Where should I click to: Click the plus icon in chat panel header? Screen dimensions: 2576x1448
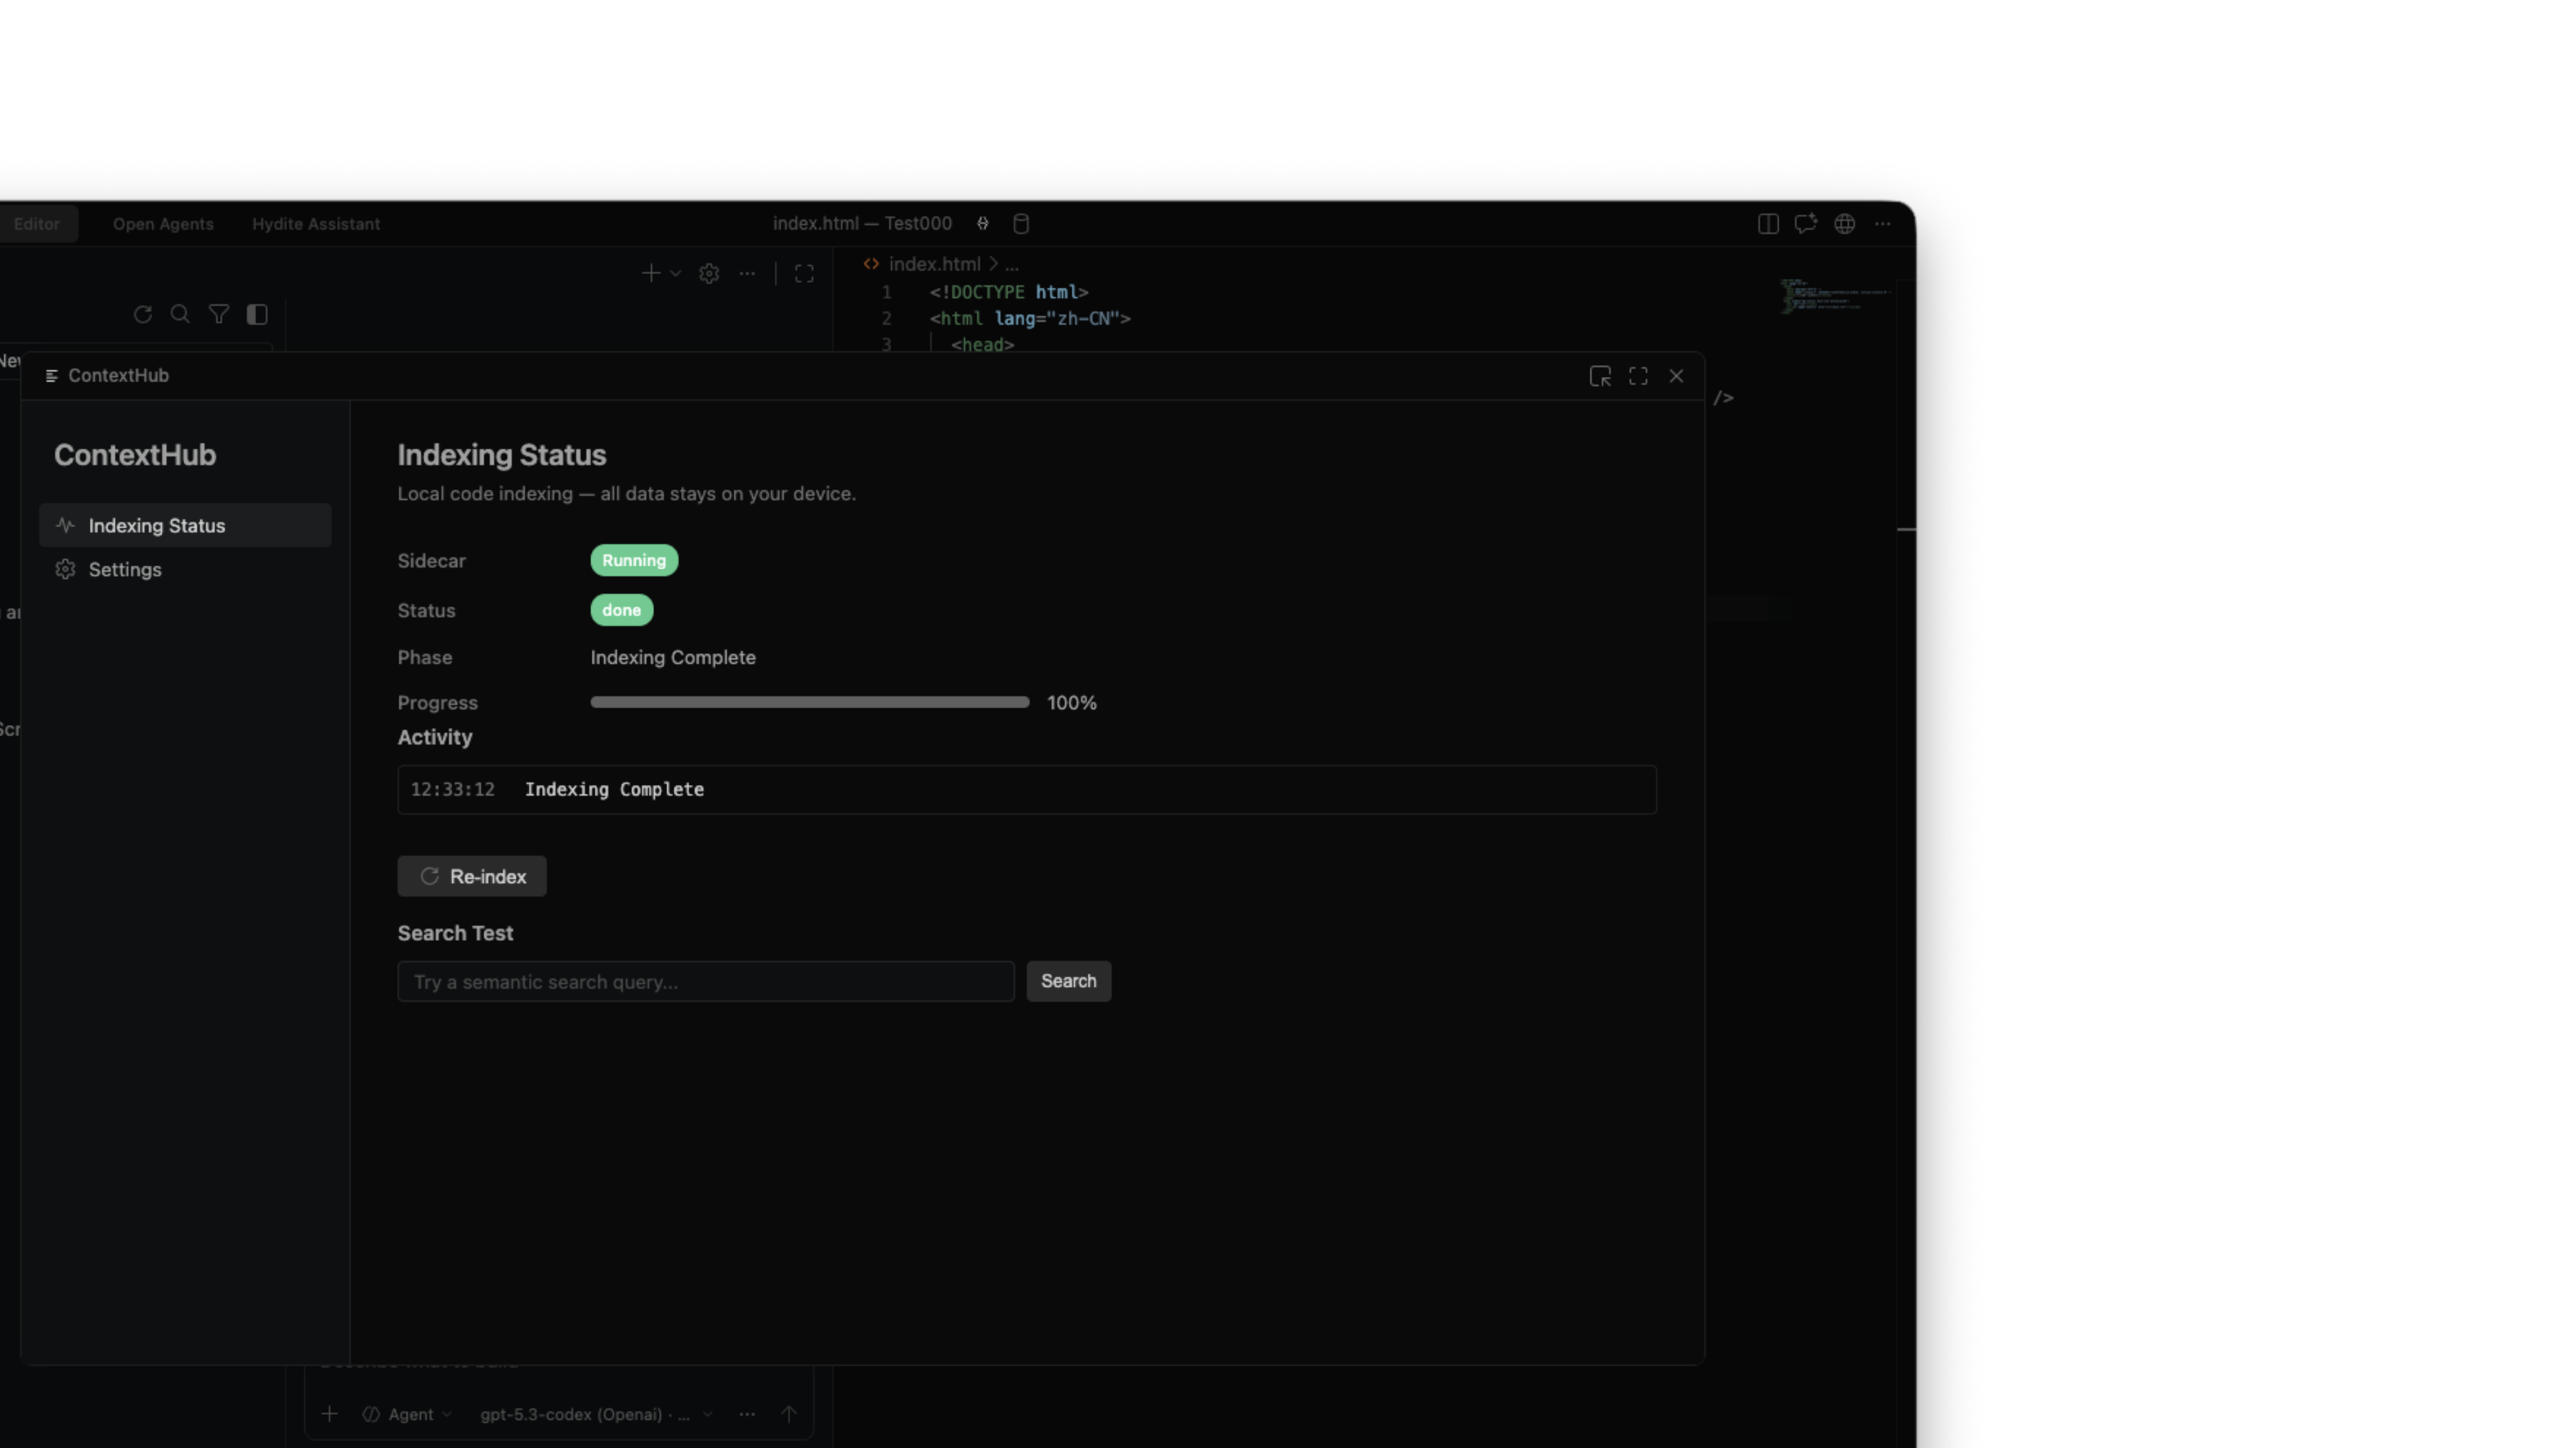click(x=651, y=273)
